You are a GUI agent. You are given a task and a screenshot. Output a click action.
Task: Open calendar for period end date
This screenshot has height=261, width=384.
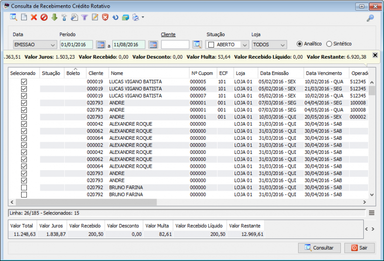tap(153, 45)
